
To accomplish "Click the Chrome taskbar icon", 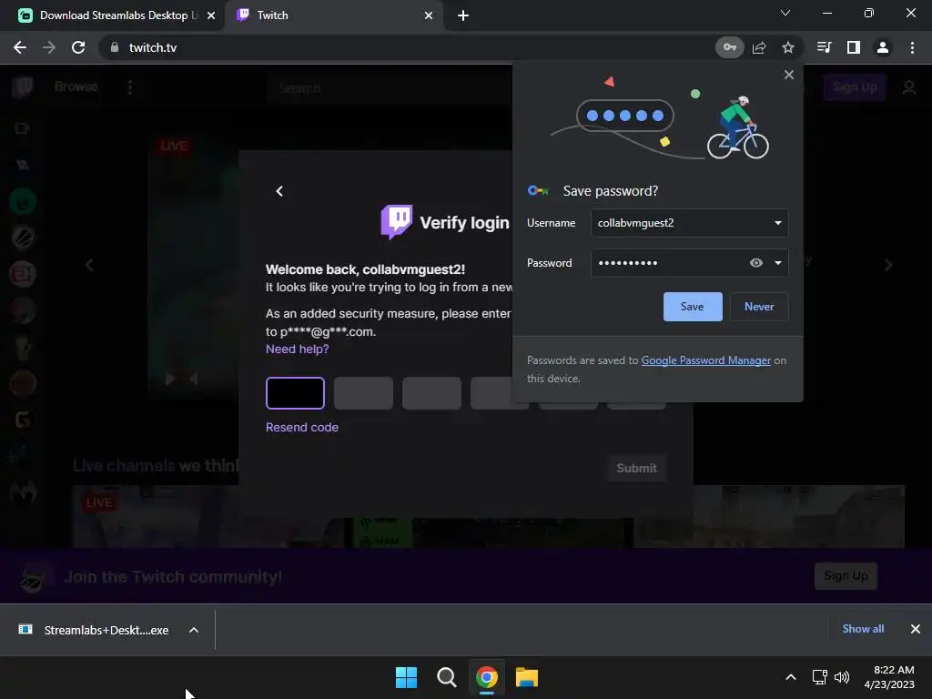I will tap(487, 677).
